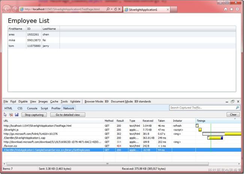Select the employee row 'ares'
The image size is (244, 174).
click(122, 35)
